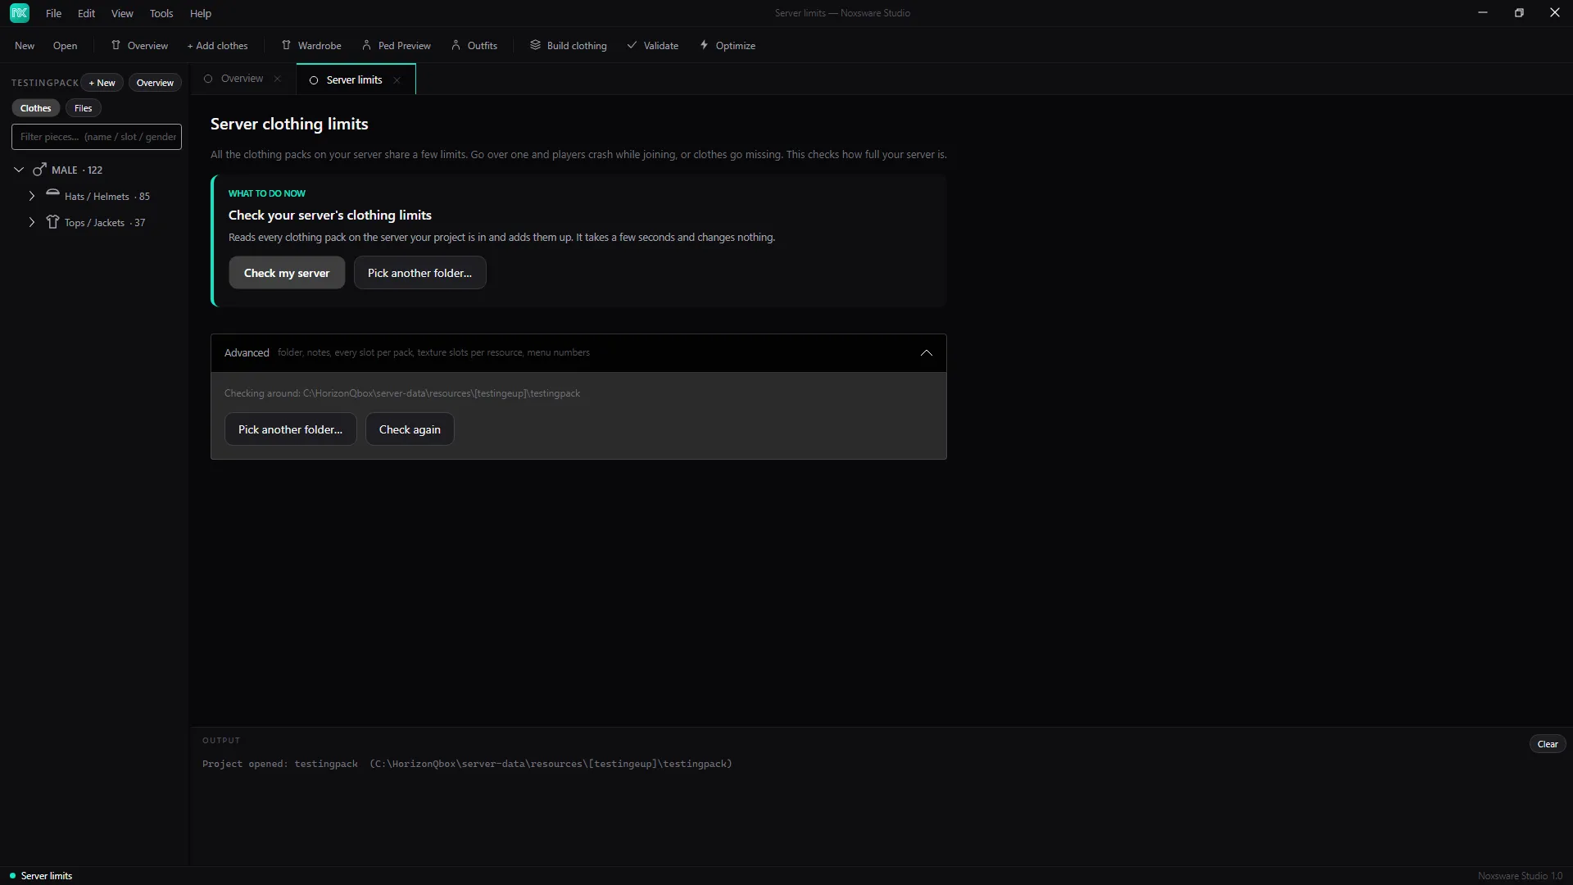Click the + New project button
This screenshot has height=885, width=1573.
pyautogui.click(x=102, y=83)
